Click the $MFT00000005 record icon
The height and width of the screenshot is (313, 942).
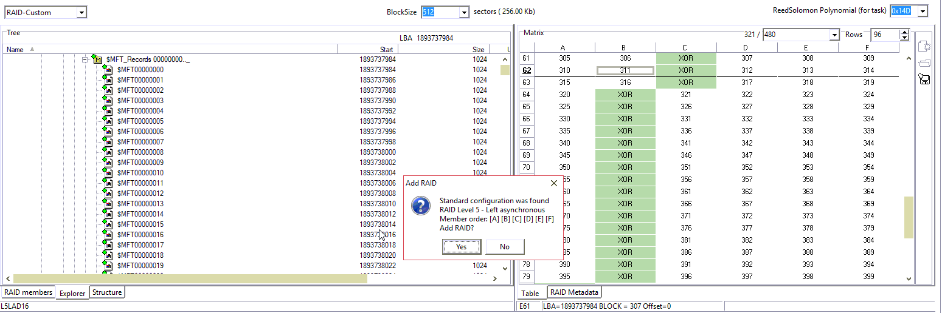[108, 121]
